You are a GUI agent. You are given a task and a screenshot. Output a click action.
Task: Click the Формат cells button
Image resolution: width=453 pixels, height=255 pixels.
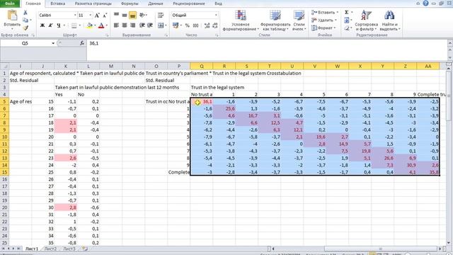click(x=323, y=28)
